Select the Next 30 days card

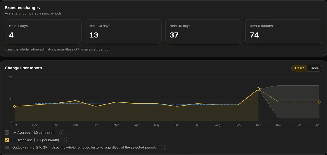[123, 32]
